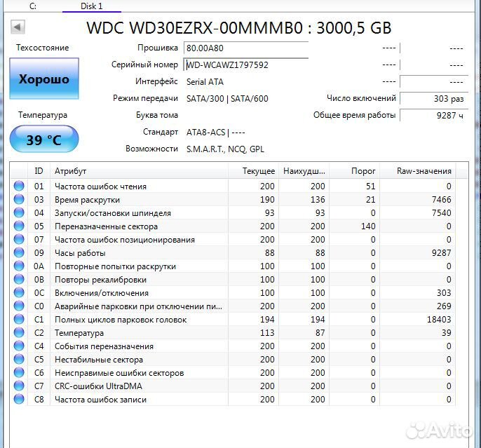Select the Температура attribute row C2
Viewport: 481px width, 448px height.
(233, 332)
